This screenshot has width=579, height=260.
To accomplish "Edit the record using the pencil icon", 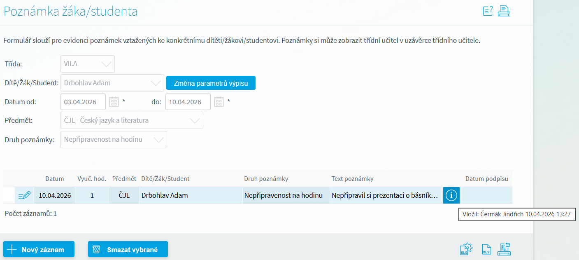I will point(25,195).
